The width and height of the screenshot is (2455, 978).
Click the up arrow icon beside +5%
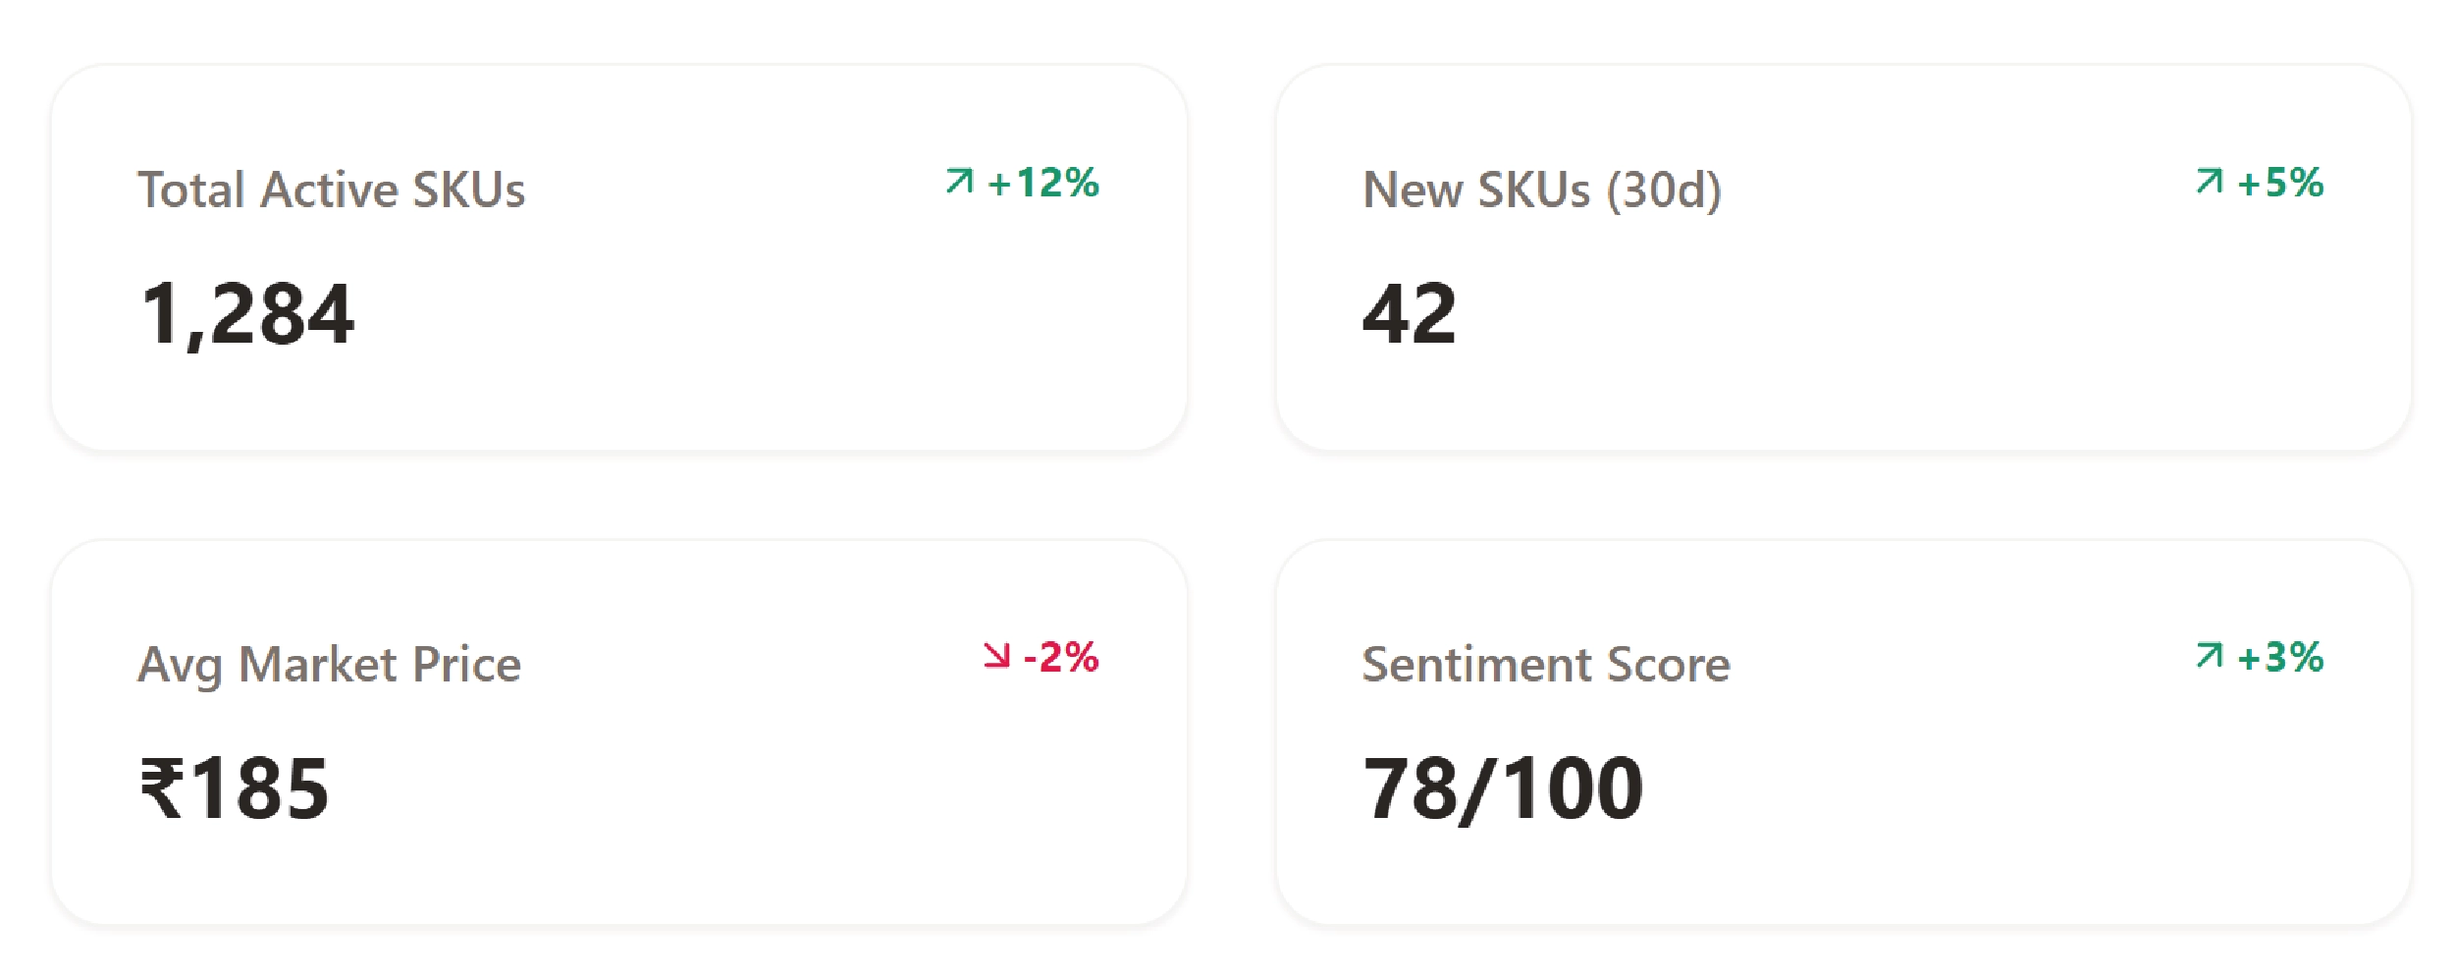2209,182
